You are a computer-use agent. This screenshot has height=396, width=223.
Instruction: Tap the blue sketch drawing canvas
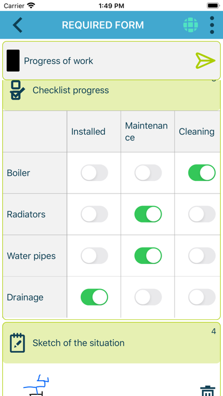point(36,385)
